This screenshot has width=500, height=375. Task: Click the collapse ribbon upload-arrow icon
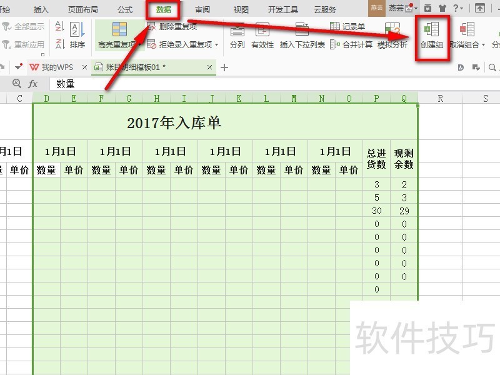click(479, 8)
